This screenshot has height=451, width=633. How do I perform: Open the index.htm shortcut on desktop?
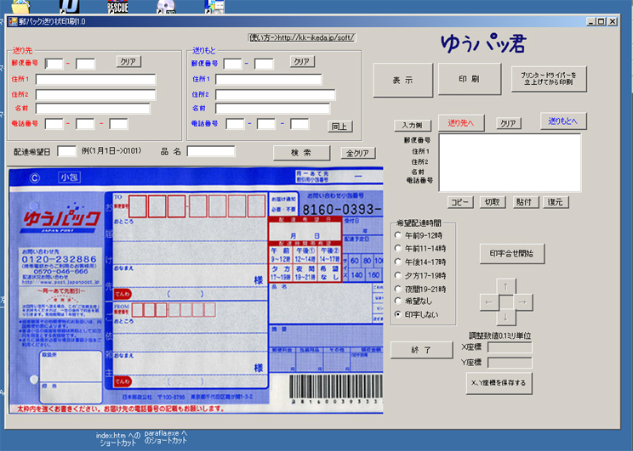coord(118,439)
